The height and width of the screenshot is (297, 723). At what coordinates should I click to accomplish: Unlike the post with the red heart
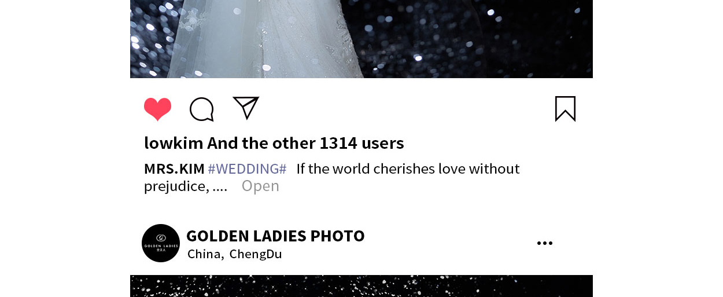coord(157,109)
